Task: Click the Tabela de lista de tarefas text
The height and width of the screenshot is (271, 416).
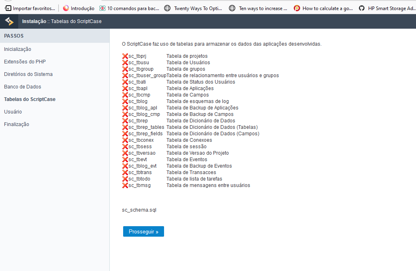Action: [194, 179]
